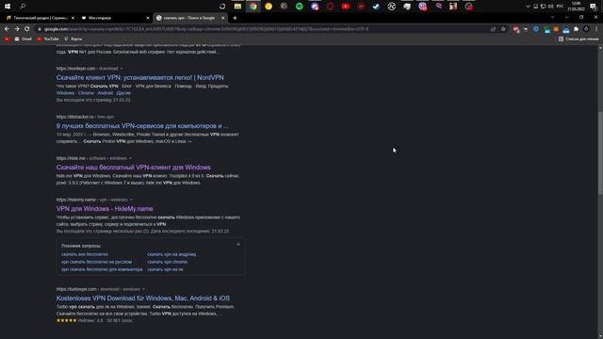Click the black Chrome profile avatar
Viewport: 603px width, 339px height.
click(x=586, y=29)
